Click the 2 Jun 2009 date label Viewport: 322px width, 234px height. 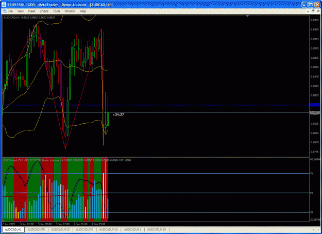click(8, 224)
